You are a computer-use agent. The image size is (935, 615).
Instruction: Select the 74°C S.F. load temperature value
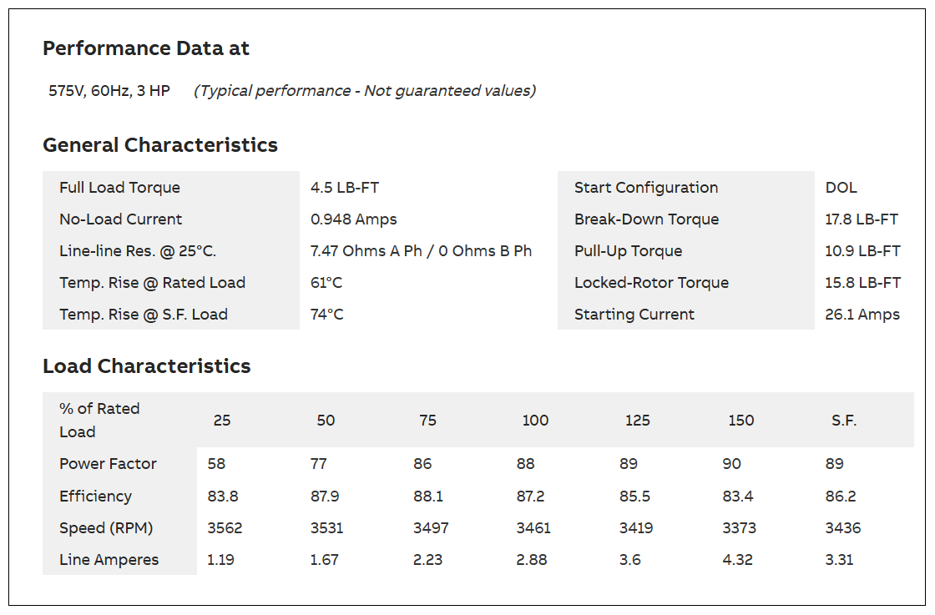(326, 314)
